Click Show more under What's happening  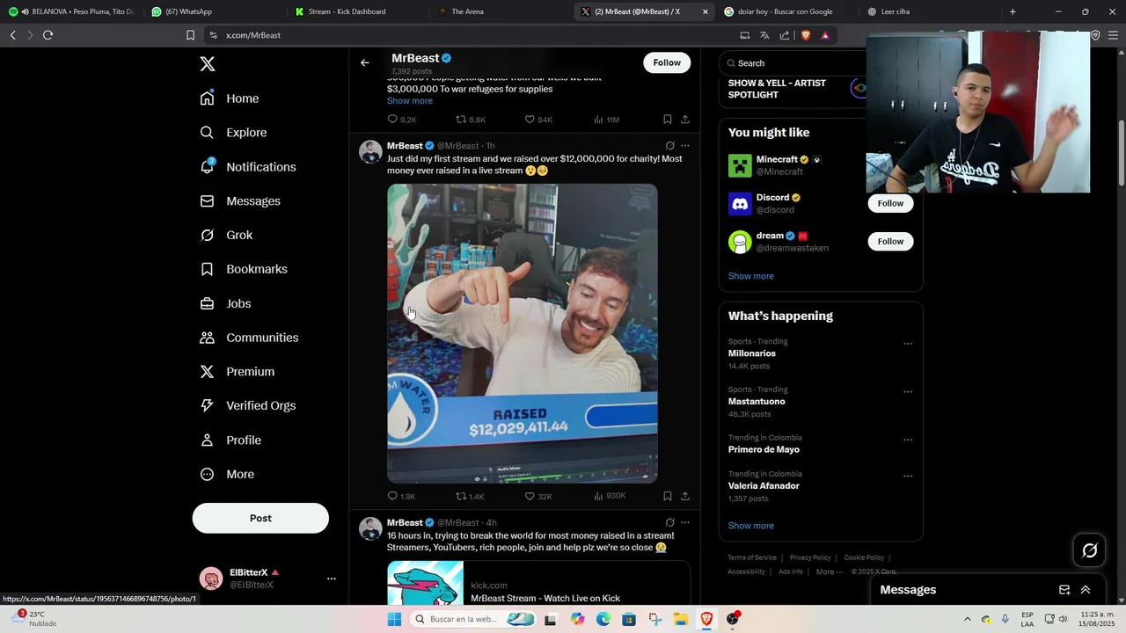(751, 526)
